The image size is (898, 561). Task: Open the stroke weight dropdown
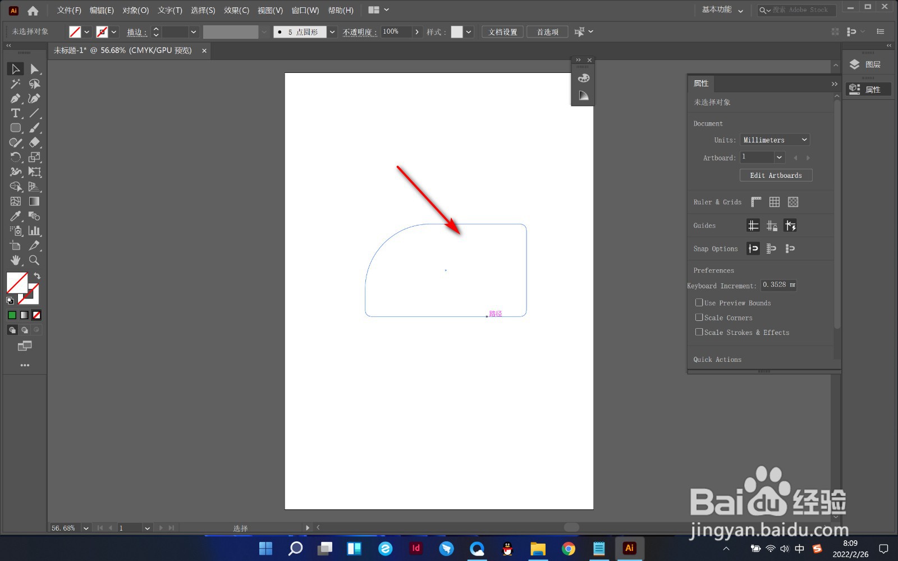pyautogui.click(x=194, y=32)
